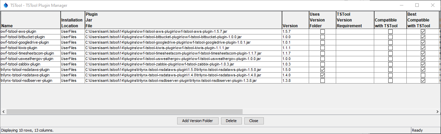This screenshot has height=134, width=441.
Task: Toggle Best Compatible checkbox for nsdataws 1.4.0 row
Action: point(423,75)
